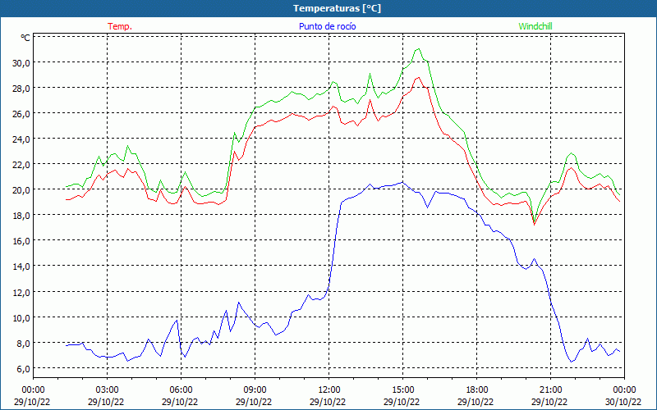657x410 pixels.
Task: Click the 24,0 y-axis value
Action: coord(21,139)
